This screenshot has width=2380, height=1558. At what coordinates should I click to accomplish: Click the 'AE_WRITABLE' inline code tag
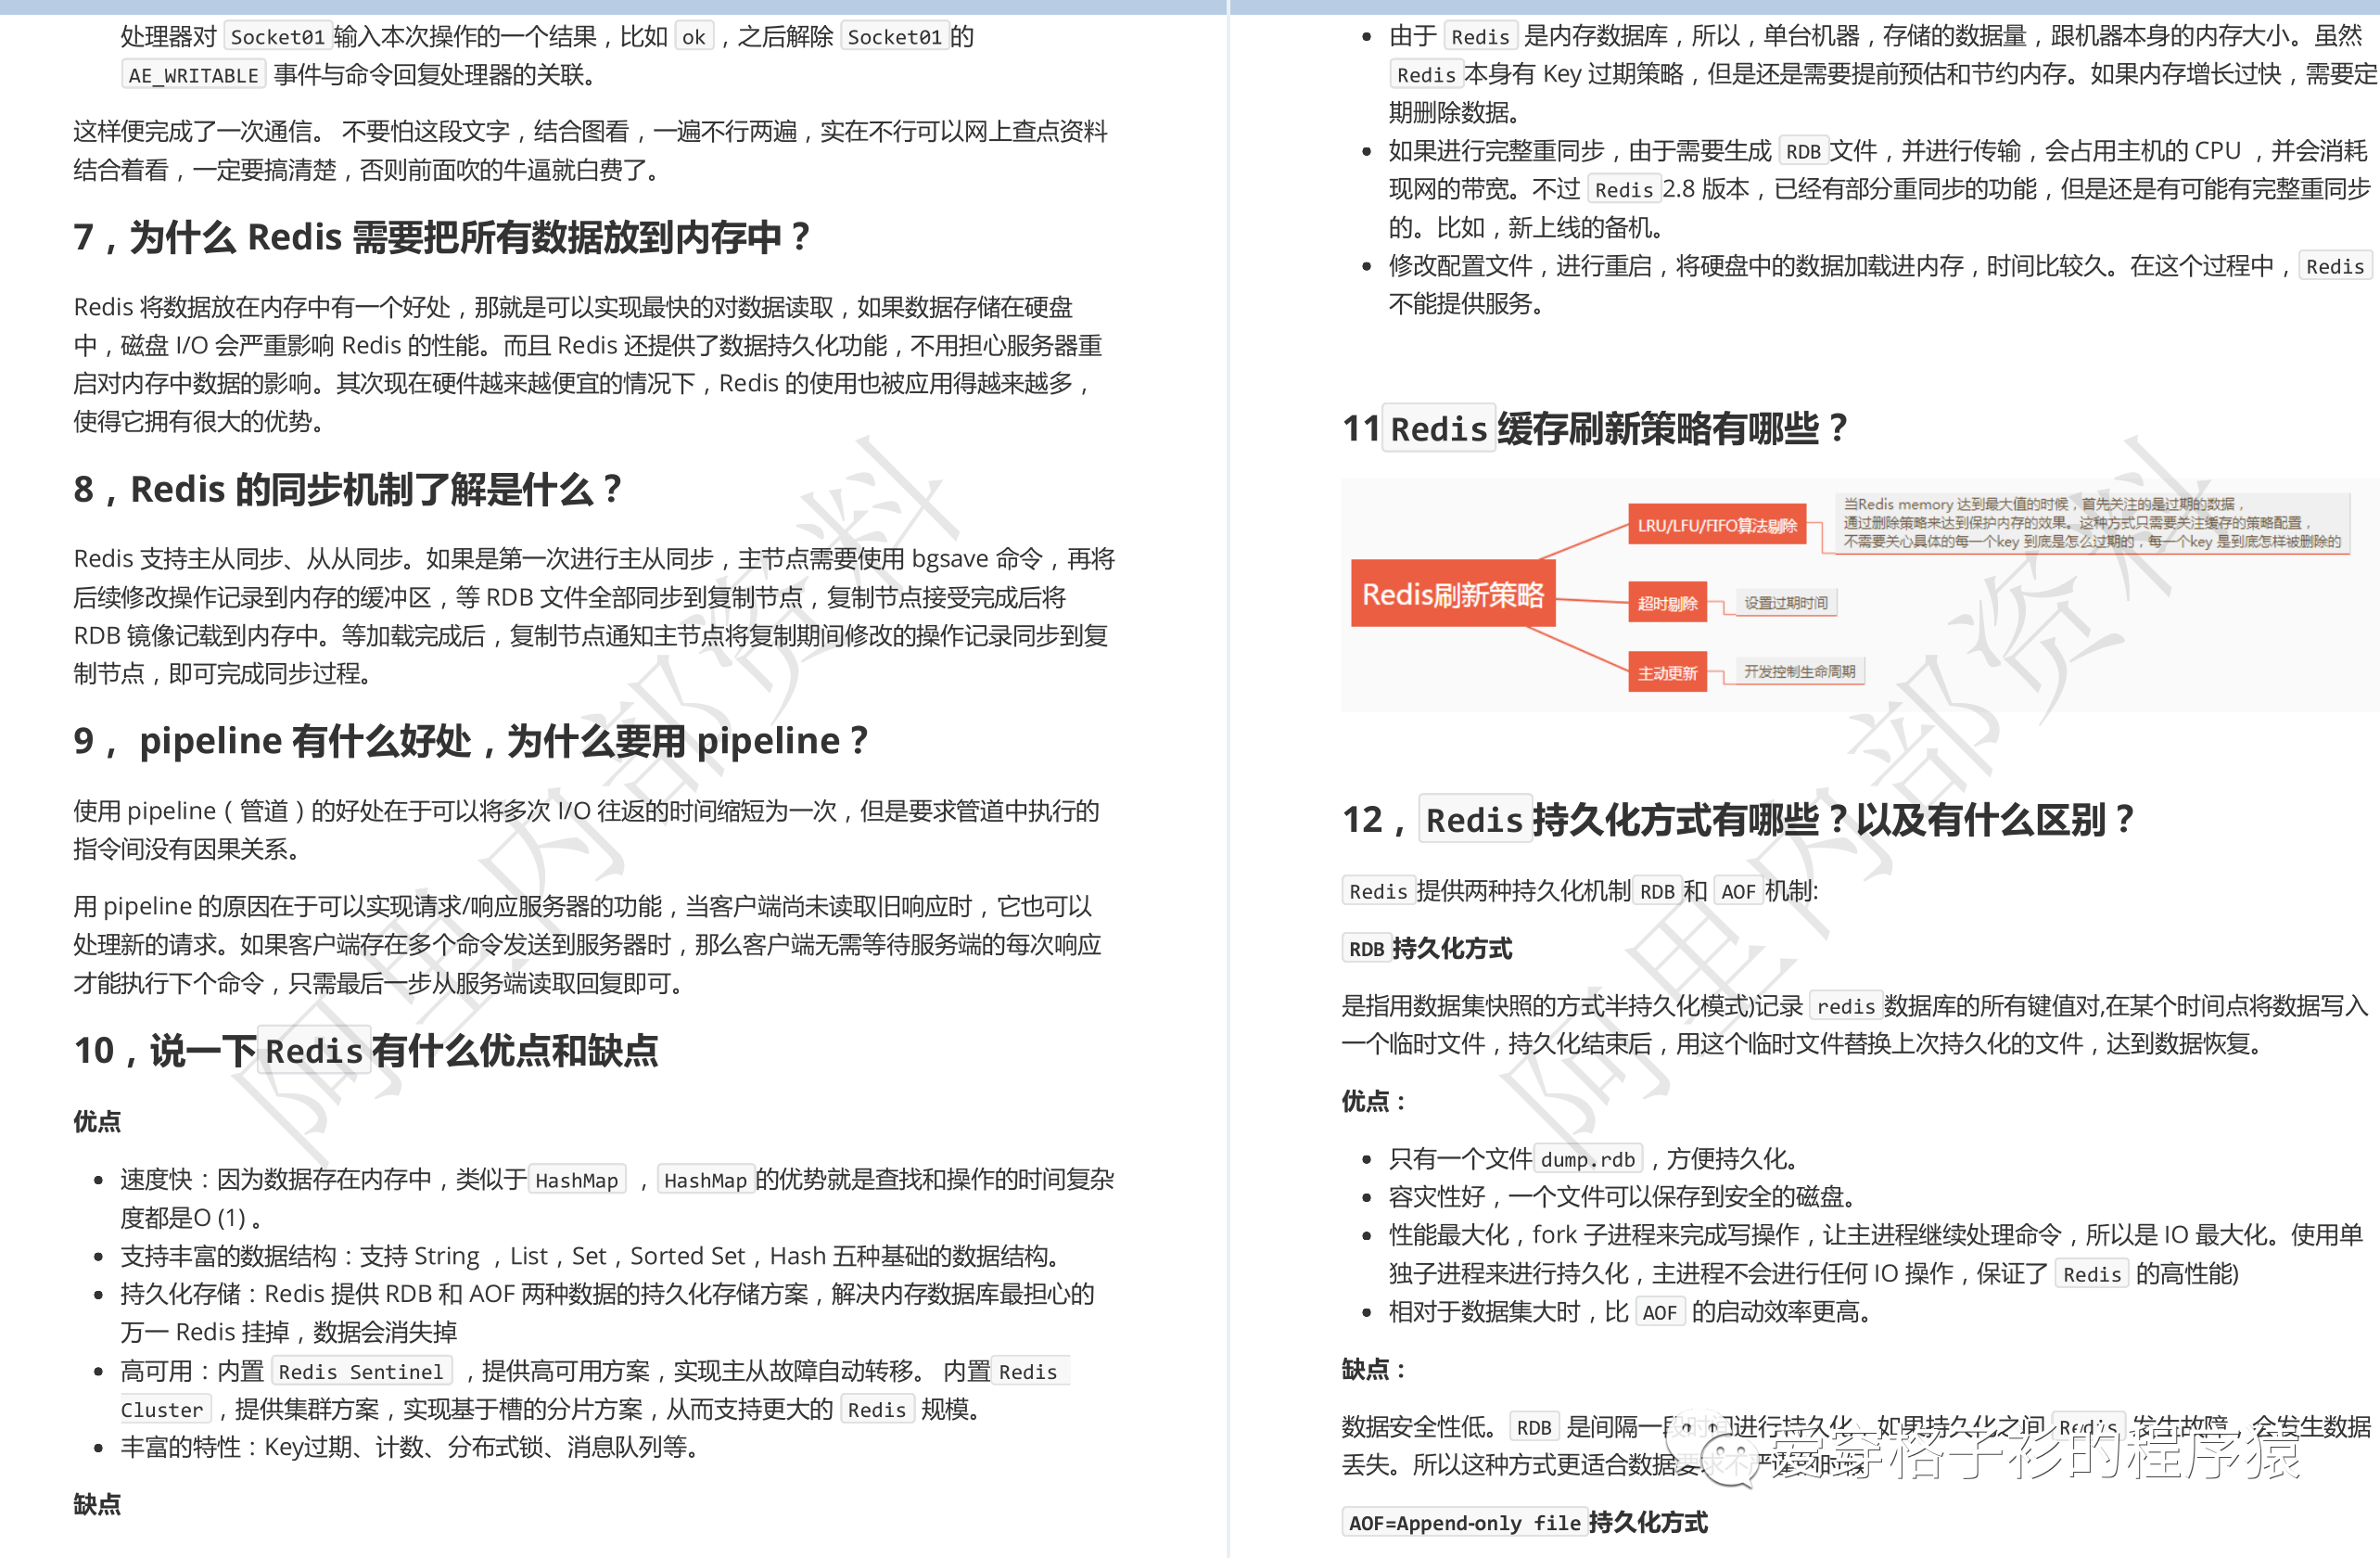point(194,76)
